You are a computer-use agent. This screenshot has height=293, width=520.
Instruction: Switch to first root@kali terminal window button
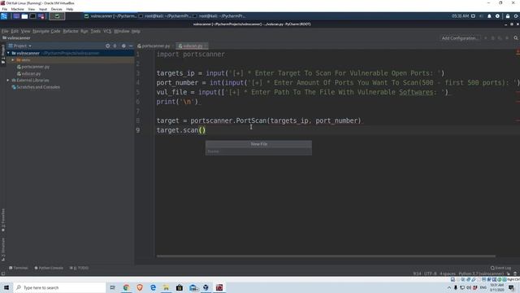tap(165, 16)
